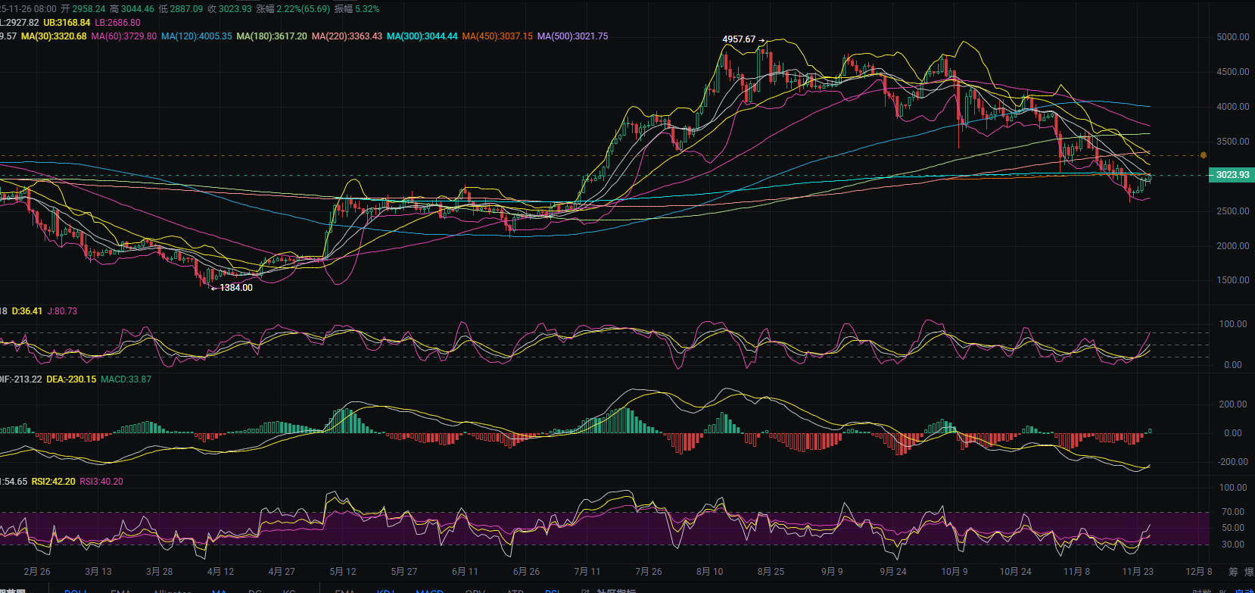Select the ATR indicator tab

pos(515,591)
